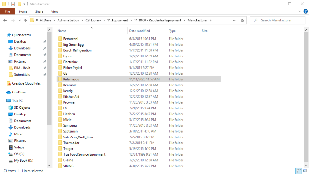Image resolution: width=309 pixels, height=174 pixels.
Task: Expand the chevron after Manufacturer breadcrumb
Action: point(211,20)
